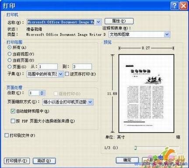Choose the 页面 range radio button

pos(10,67)
